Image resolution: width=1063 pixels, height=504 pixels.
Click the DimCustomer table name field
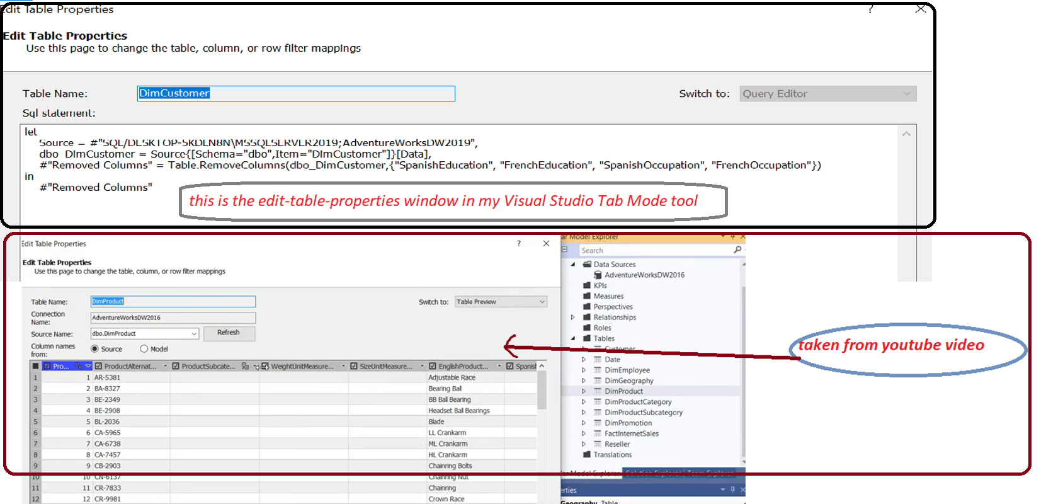coord(296,93)
